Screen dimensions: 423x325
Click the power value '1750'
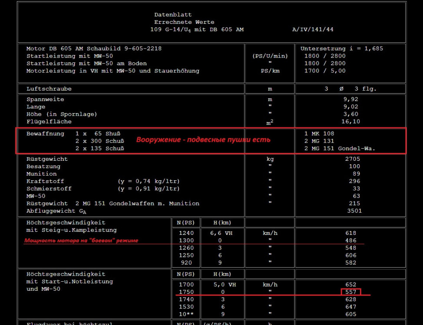[186, 292]
